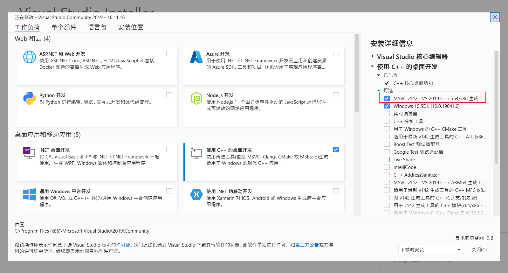Click the C++ desktop development monitor icon
This screenshot has width=508, height=273.
pos(196,153)
